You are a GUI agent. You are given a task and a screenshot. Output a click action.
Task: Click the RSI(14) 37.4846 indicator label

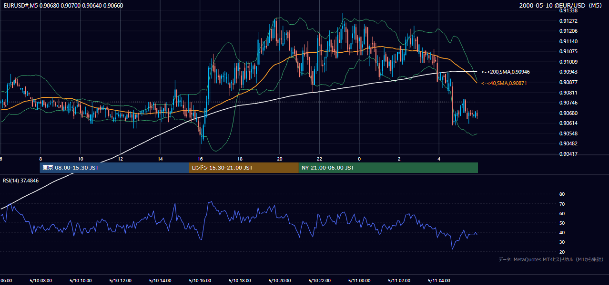pyautogui.click(x=21, y=180)
